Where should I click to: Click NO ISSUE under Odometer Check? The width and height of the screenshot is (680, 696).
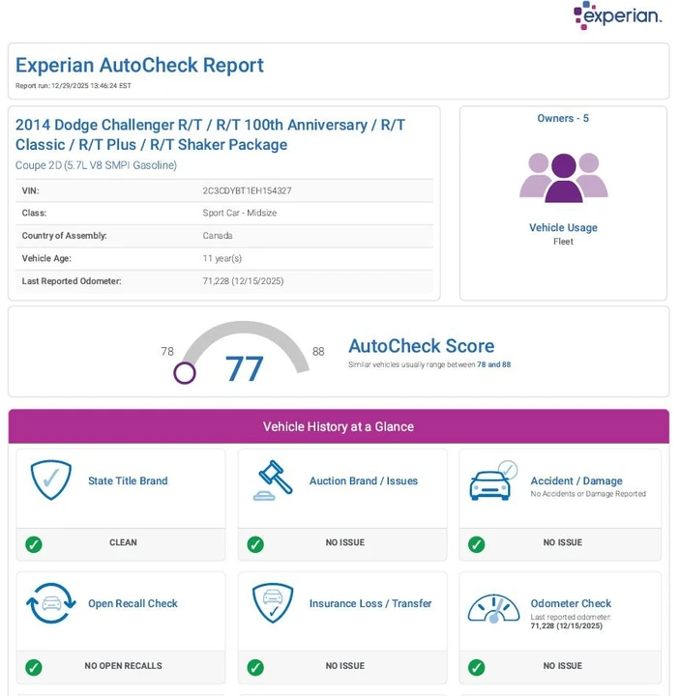pyautogui.click(x=563, y=666)
